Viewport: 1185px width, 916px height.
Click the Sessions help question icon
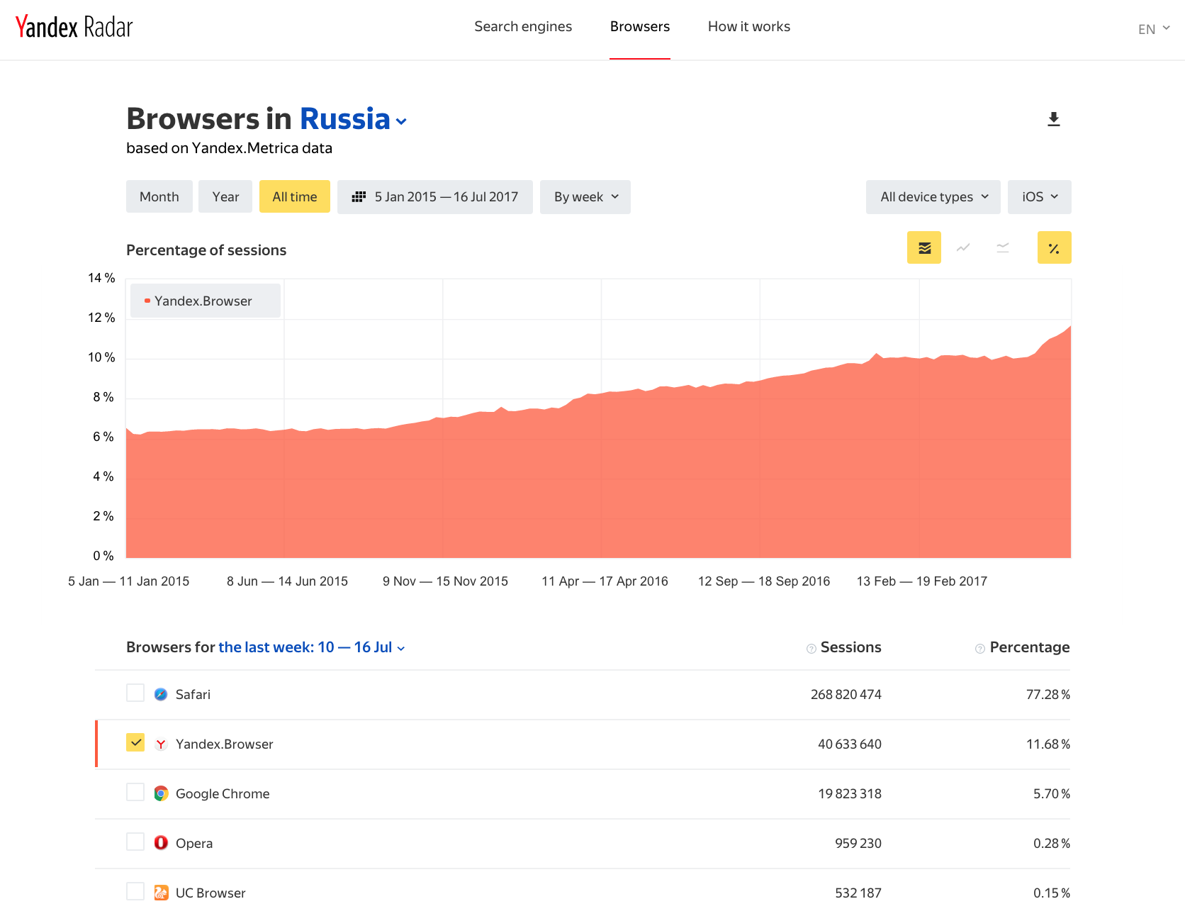[x=811, y=649]
